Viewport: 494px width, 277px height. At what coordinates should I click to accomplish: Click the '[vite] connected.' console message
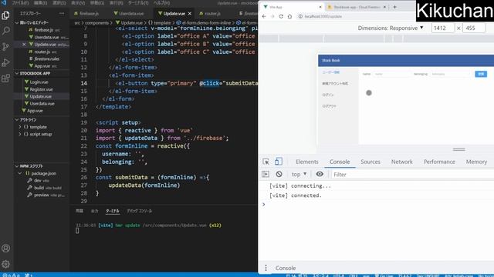(296, 195)
